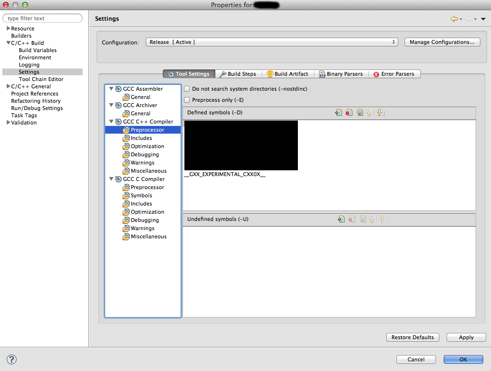This screenshot has width=491, height=371.
Task: Click the back arrow in Settings header
Action: [454, 19]
